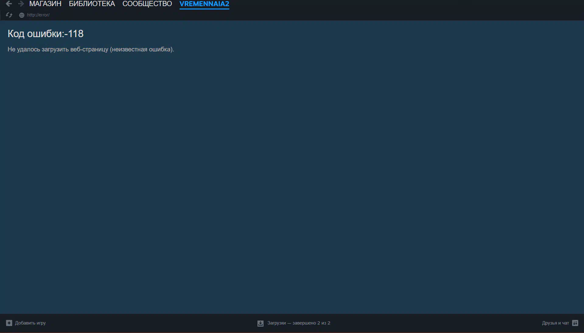Reload the page with refresh icon

point(9,15)
